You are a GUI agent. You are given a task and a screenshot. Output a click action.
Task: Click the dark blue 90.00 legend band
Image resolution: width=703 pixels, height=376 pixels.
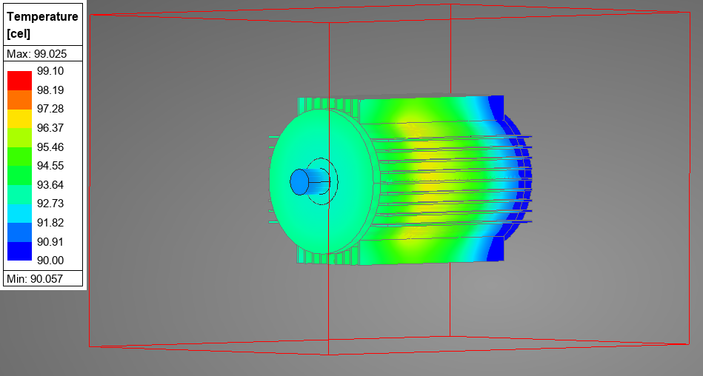(19, 252)
